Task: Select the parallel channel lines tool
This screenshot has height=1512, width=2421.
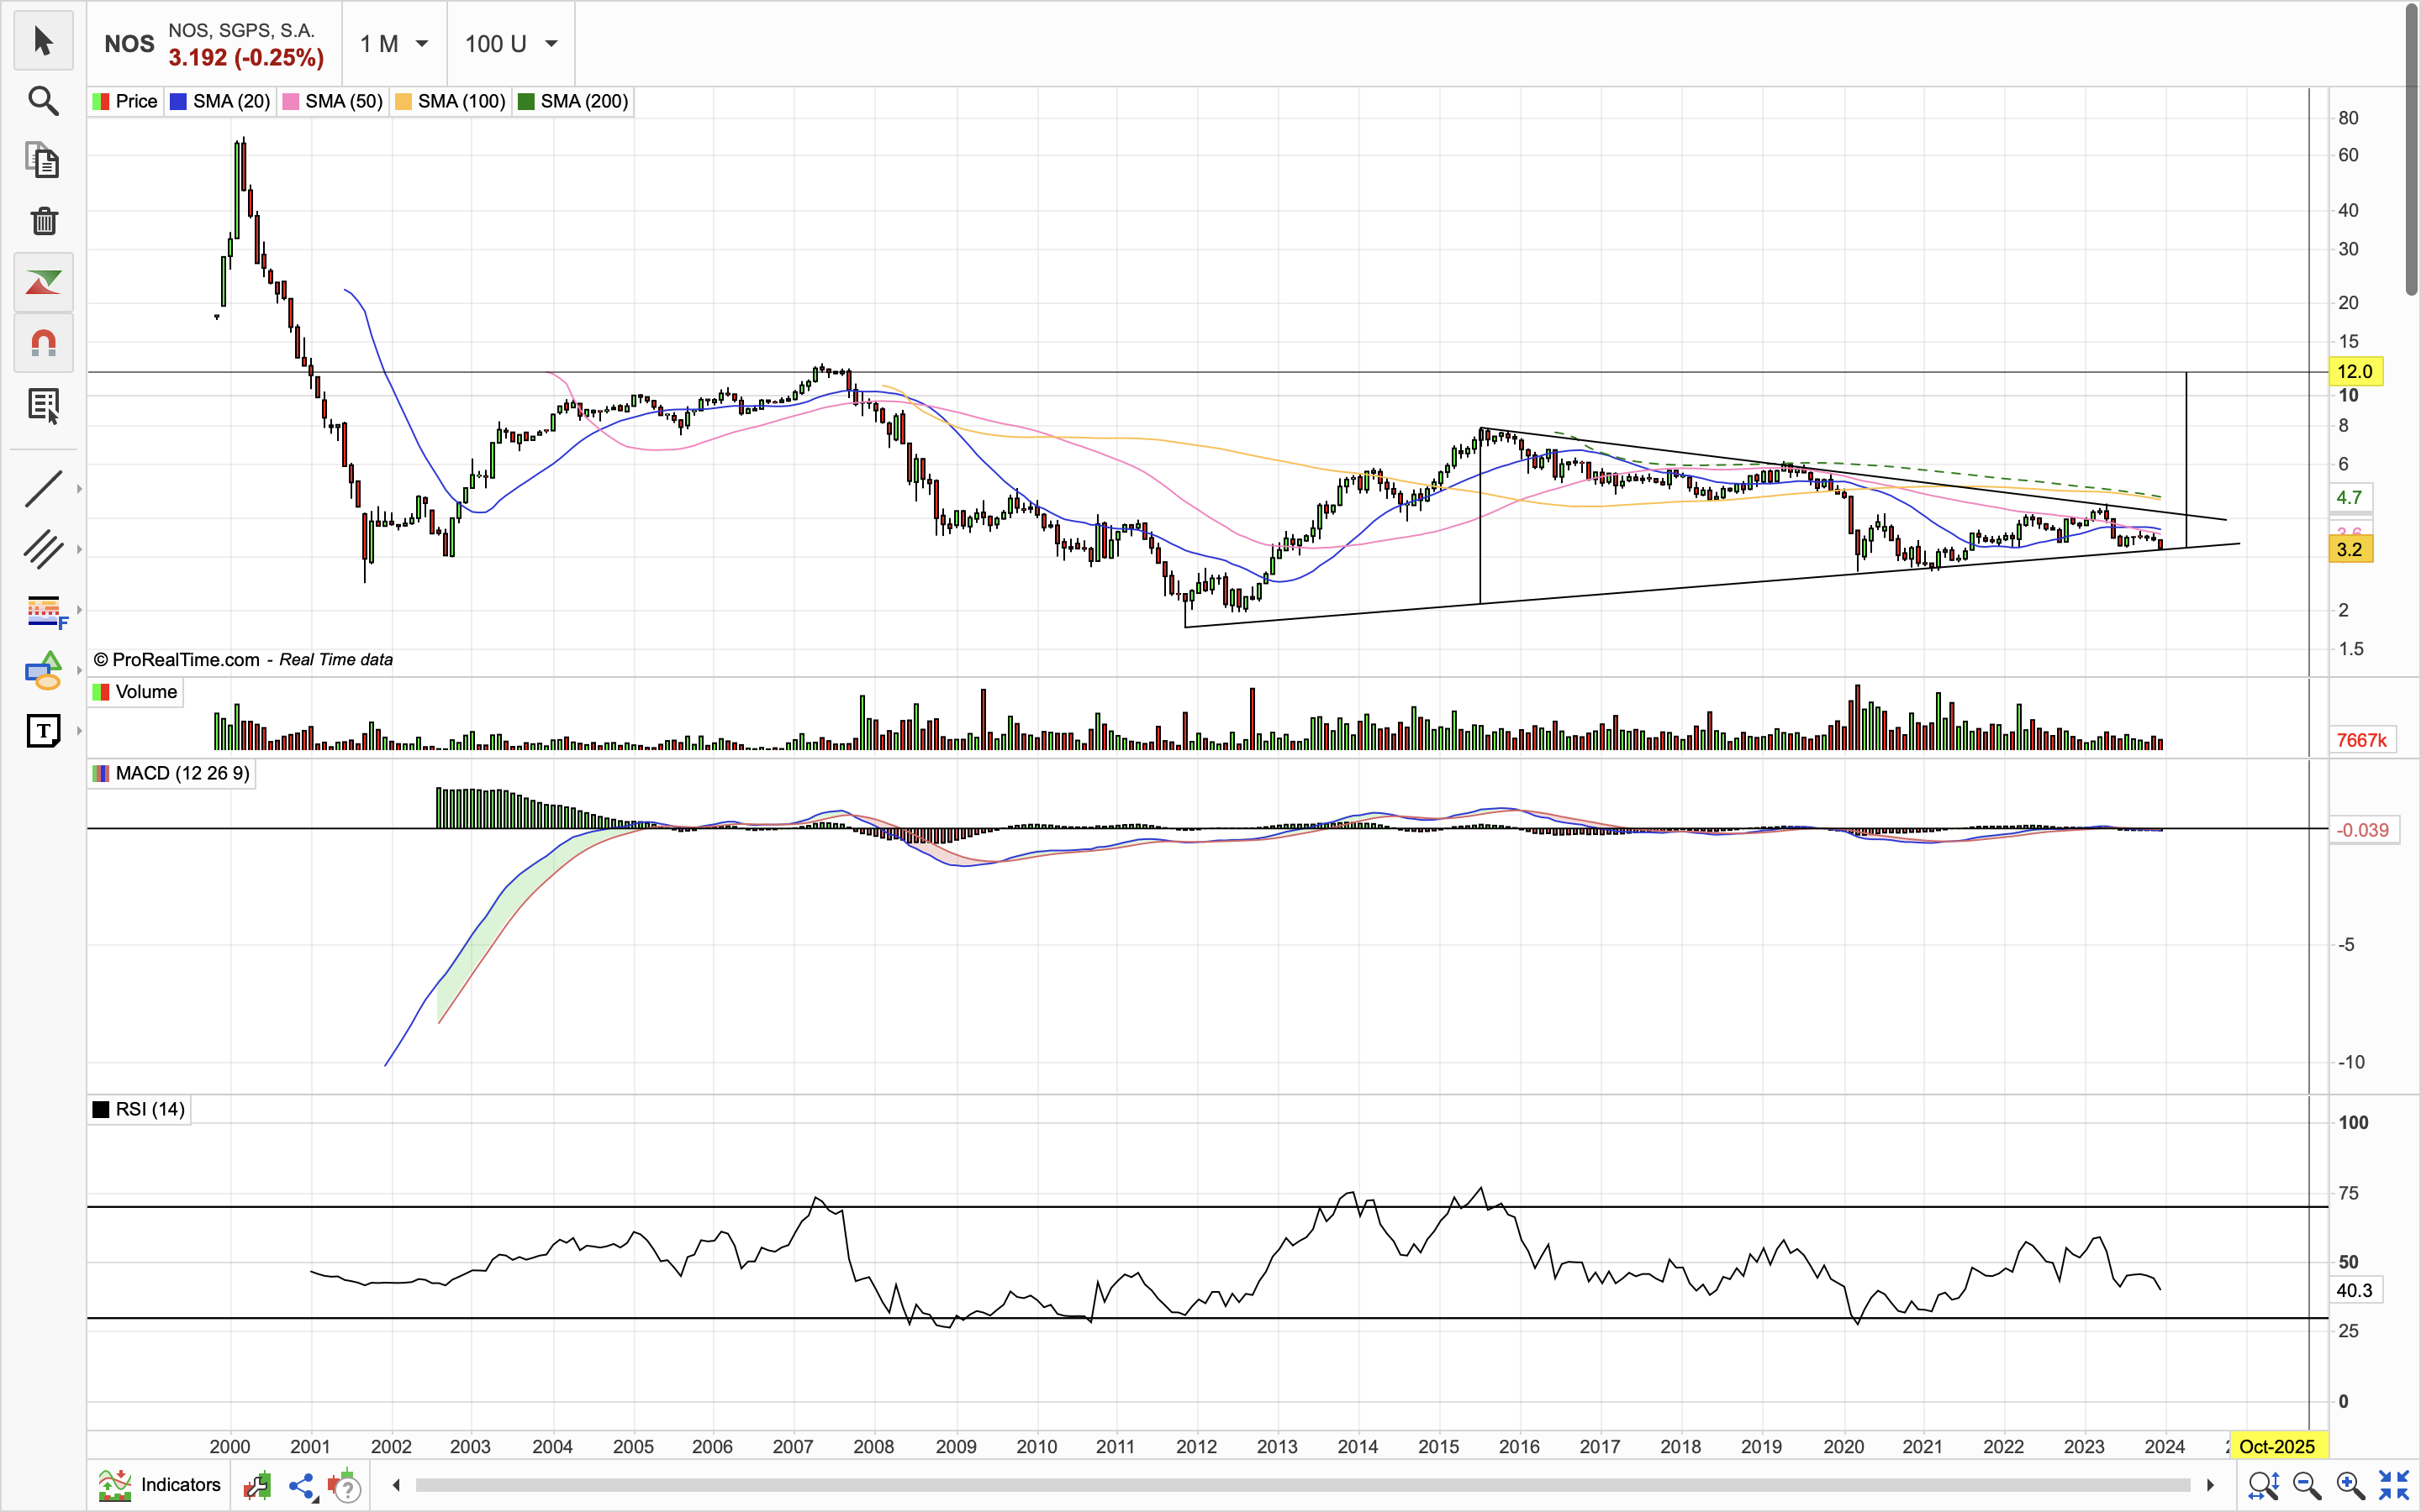Action: coord(43,549)
